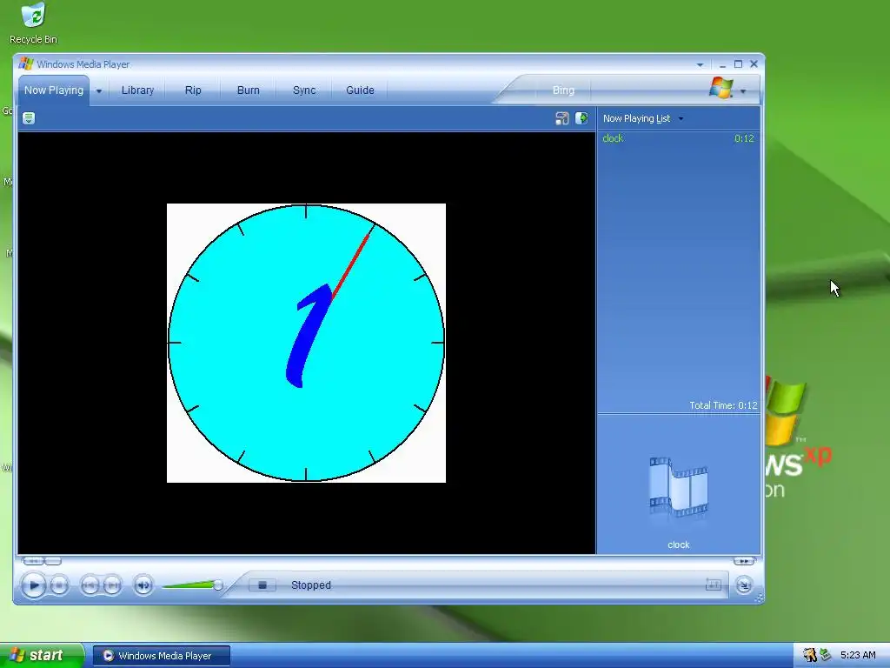The image size is (890, 668).
Task: Click the window resize grip corner
Action: click(759, 598)
